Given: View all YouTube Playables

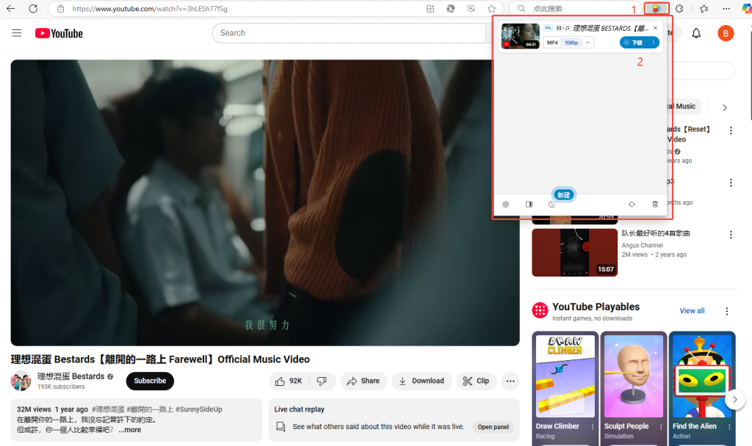Looking at the screenshot, I should [x=692, y=311].
